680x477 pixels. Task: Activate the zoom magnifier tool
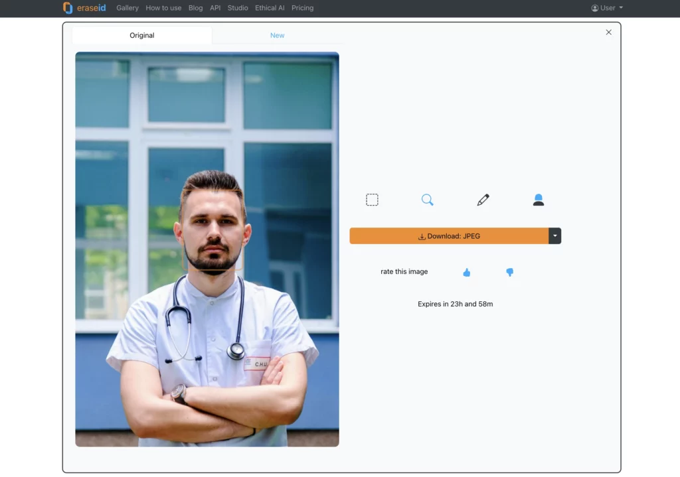click(428, 199)
